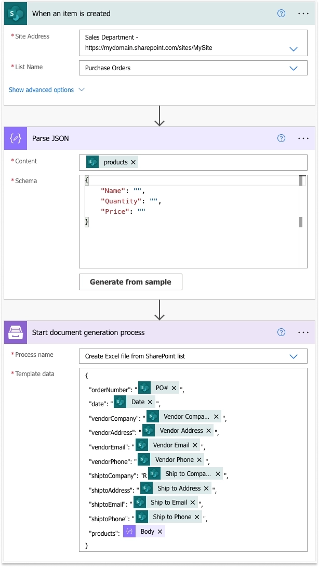Expand the List Name dropdown
319x567 pixels.
tap(294, 68)
